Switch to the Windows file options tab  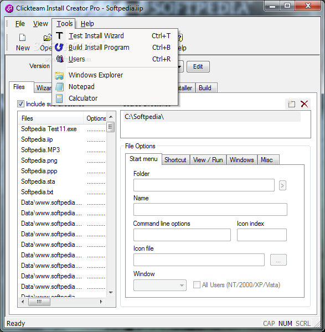click(x=242, y=160)
